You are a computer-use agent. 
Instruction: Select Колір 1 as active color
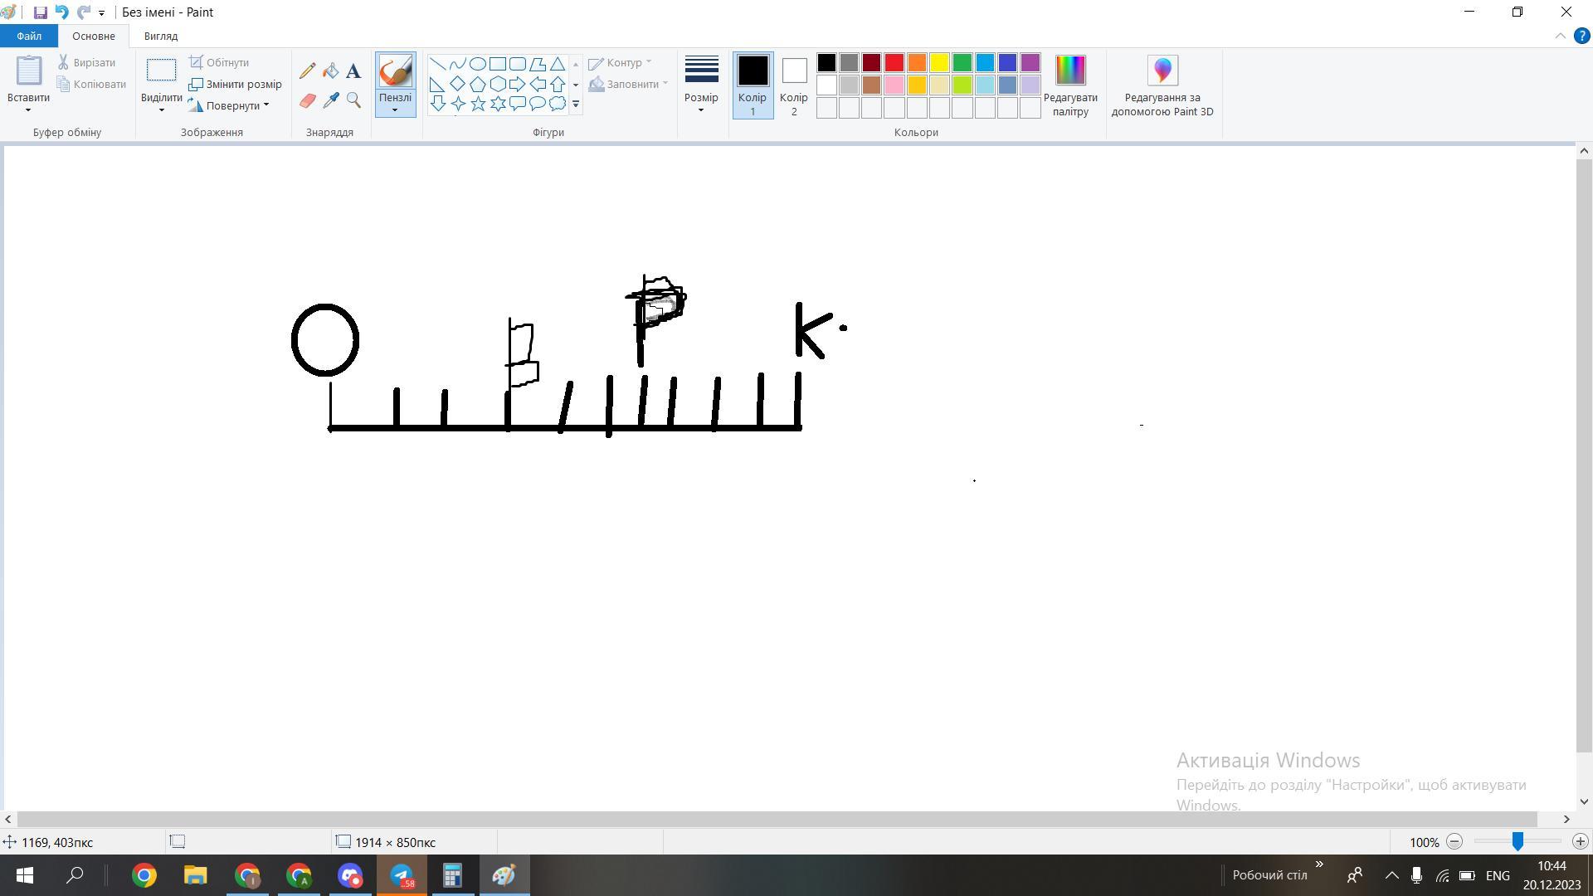pos(753,85)
